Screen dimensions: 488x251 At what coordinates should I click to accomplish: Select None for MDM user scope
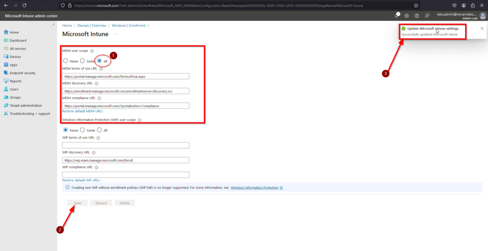tap(66, 61)
